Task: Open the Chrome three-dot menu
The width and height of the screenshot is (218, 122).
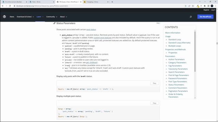Action: point(216,6)
